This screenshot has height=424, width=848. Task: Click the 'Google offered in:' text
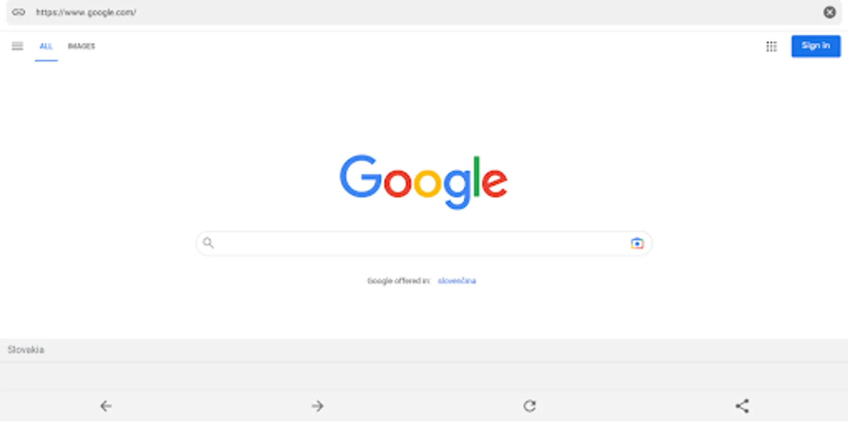[x=399, y=281]
